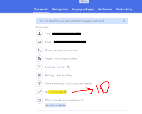Copy the London location value
This screenshot has width=142, height=114.
(x=68, y=67)
